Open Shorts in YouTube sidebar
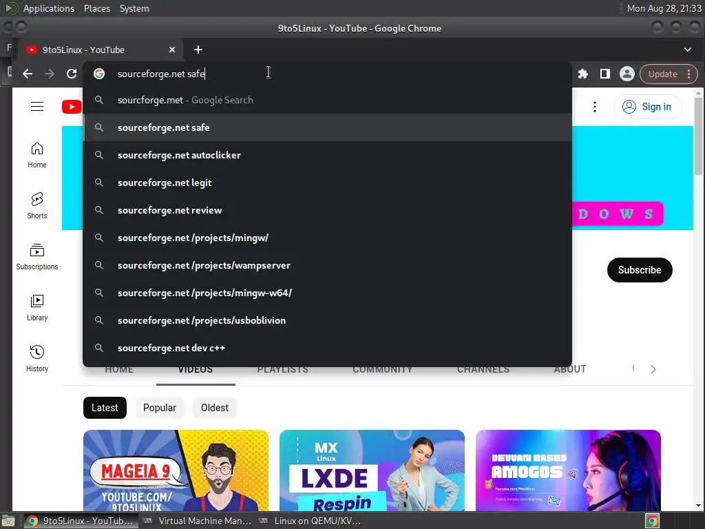The image size is (705, 529). (x=37, y=206)
